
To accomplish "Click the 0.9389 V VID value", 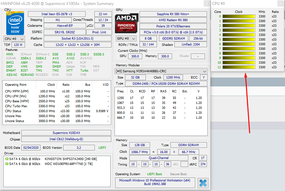I will 102,111.
